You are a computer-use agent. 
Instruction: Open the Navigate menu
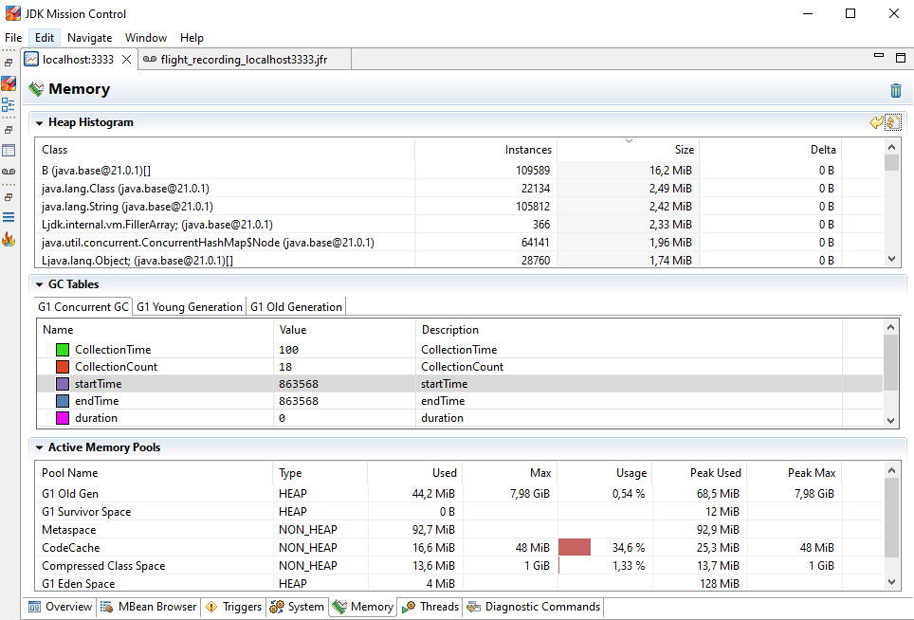pyautogui.click(x=90, y=37)
